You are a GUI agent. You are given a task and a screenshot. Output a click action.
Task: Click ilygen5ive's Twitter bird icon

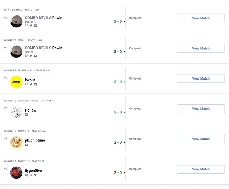pyautogui.click(x=35, y=175)
